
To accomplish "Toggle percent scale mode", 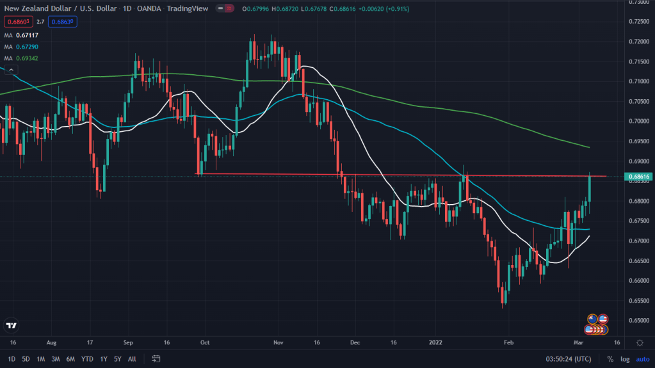I will (x=610, y=359).
